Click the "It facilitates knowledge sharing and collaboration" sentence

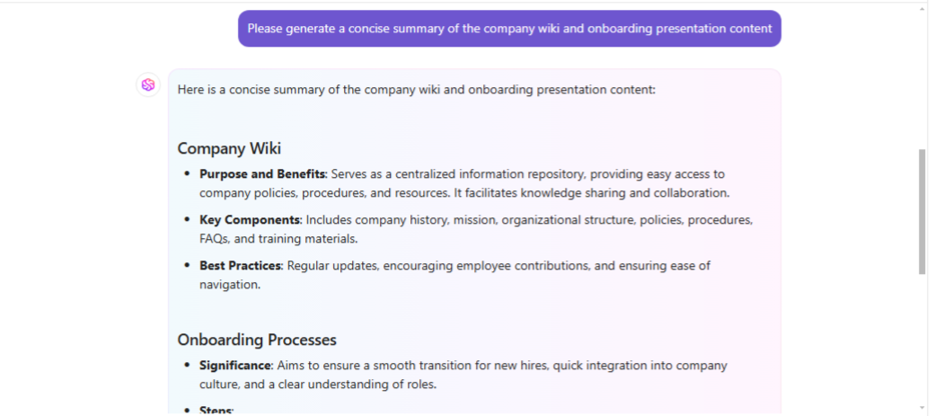592,193
